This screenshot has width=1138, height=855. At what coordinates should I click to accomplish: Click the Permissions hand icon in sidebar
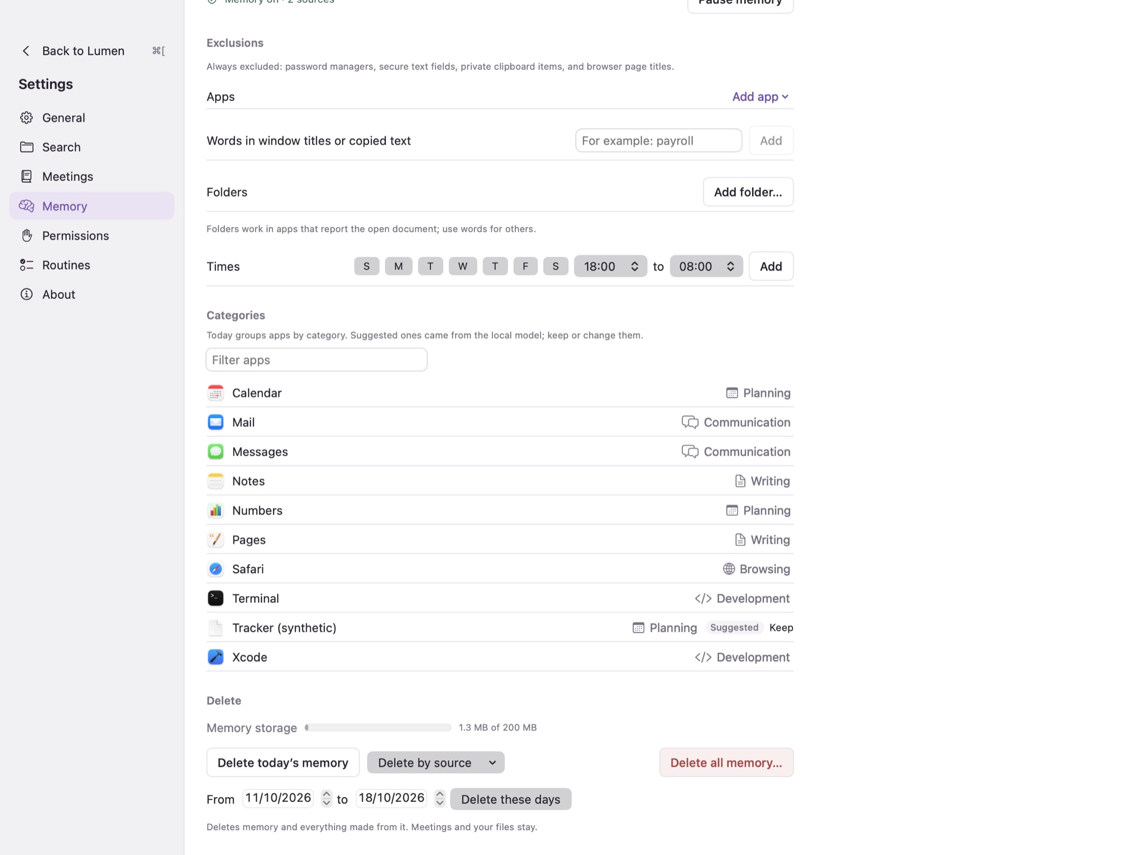click(x=27, y=236)
